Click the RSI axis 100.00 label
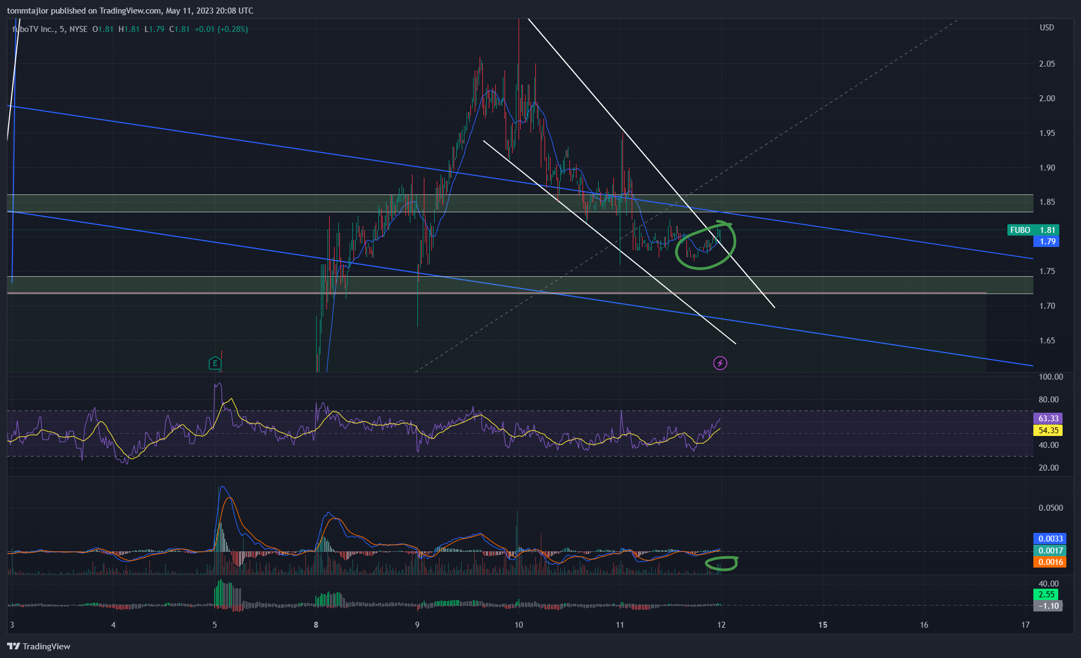The image size is (1081, 658). (1051, 377)
